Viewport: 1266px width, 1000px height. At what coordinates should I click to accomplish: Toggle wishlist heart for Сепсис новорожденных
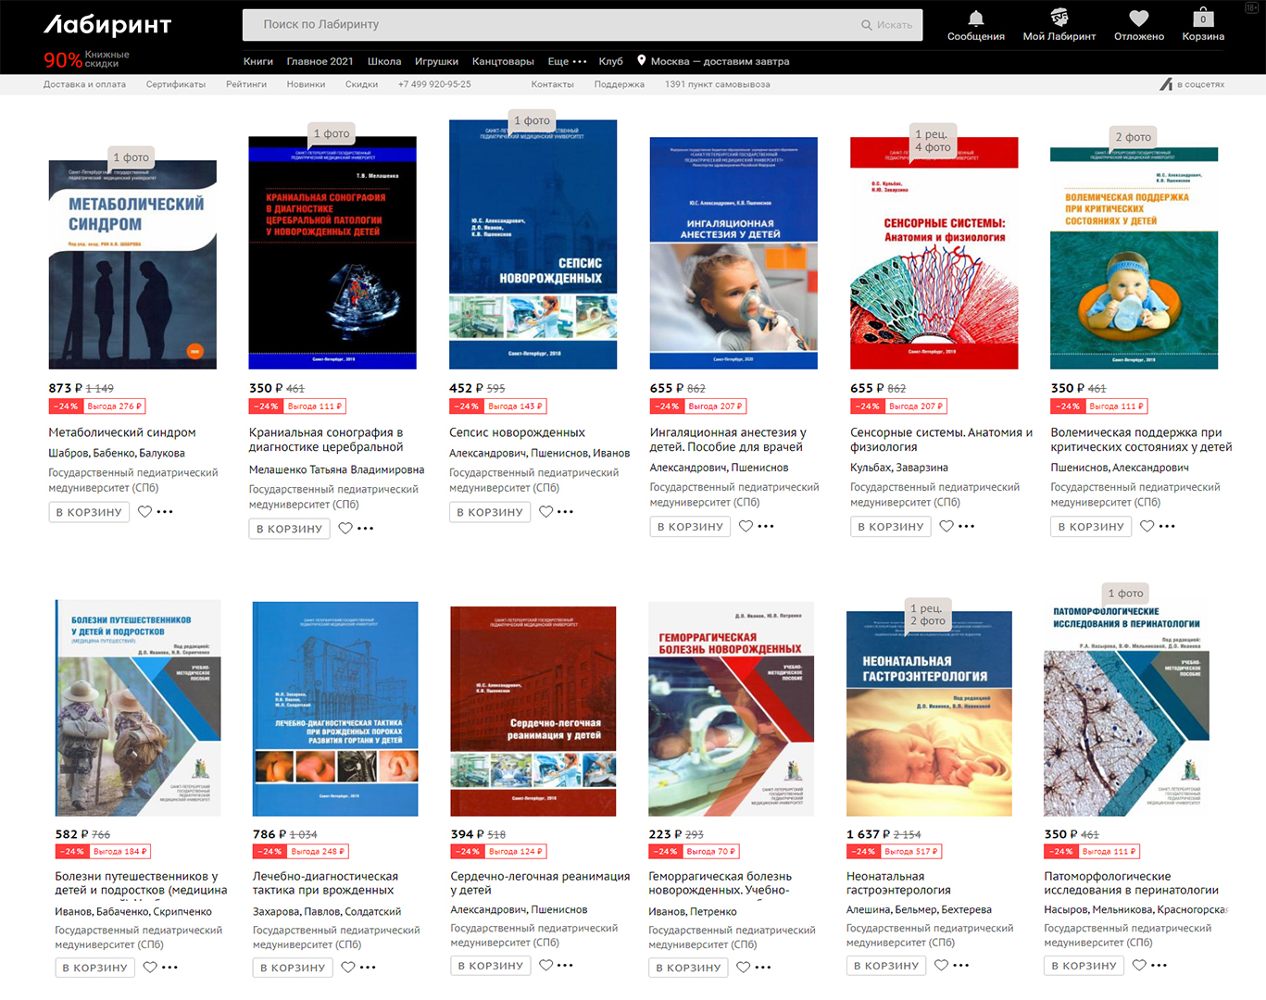point(545,512)
